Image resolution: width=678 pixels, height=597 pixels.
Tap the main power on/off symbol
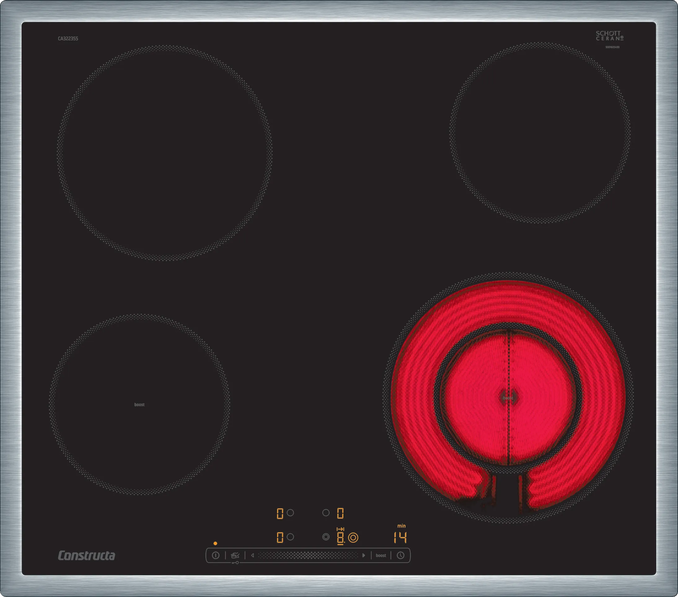click(x=216, y=555)
